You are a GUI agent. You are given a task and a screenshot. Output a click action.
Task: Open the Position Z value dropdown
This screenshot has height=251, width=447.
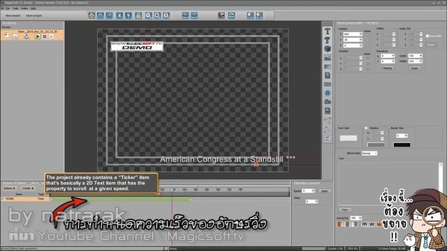(x=360, y=45)
